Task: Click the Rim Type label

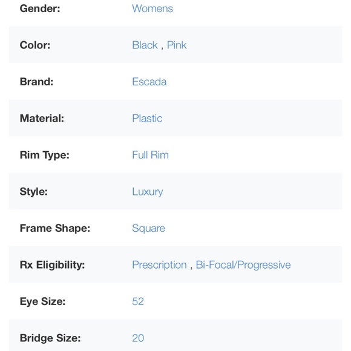Action: (45, 155)
